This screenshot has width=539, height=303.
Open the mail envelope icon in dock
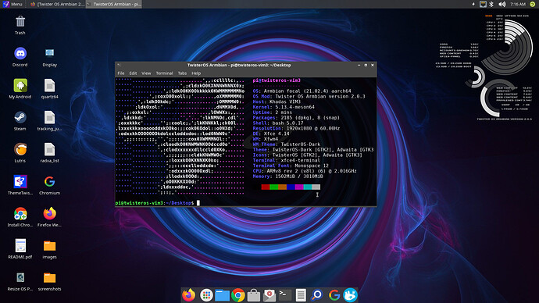[x=269, y=295]
